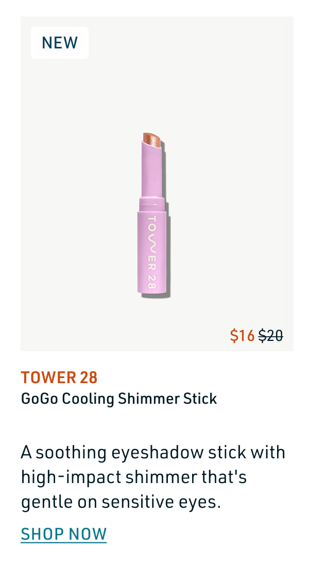Click the GoGo Cooling Shimmer Stick title
309x584 pixels.
[118, 398]
